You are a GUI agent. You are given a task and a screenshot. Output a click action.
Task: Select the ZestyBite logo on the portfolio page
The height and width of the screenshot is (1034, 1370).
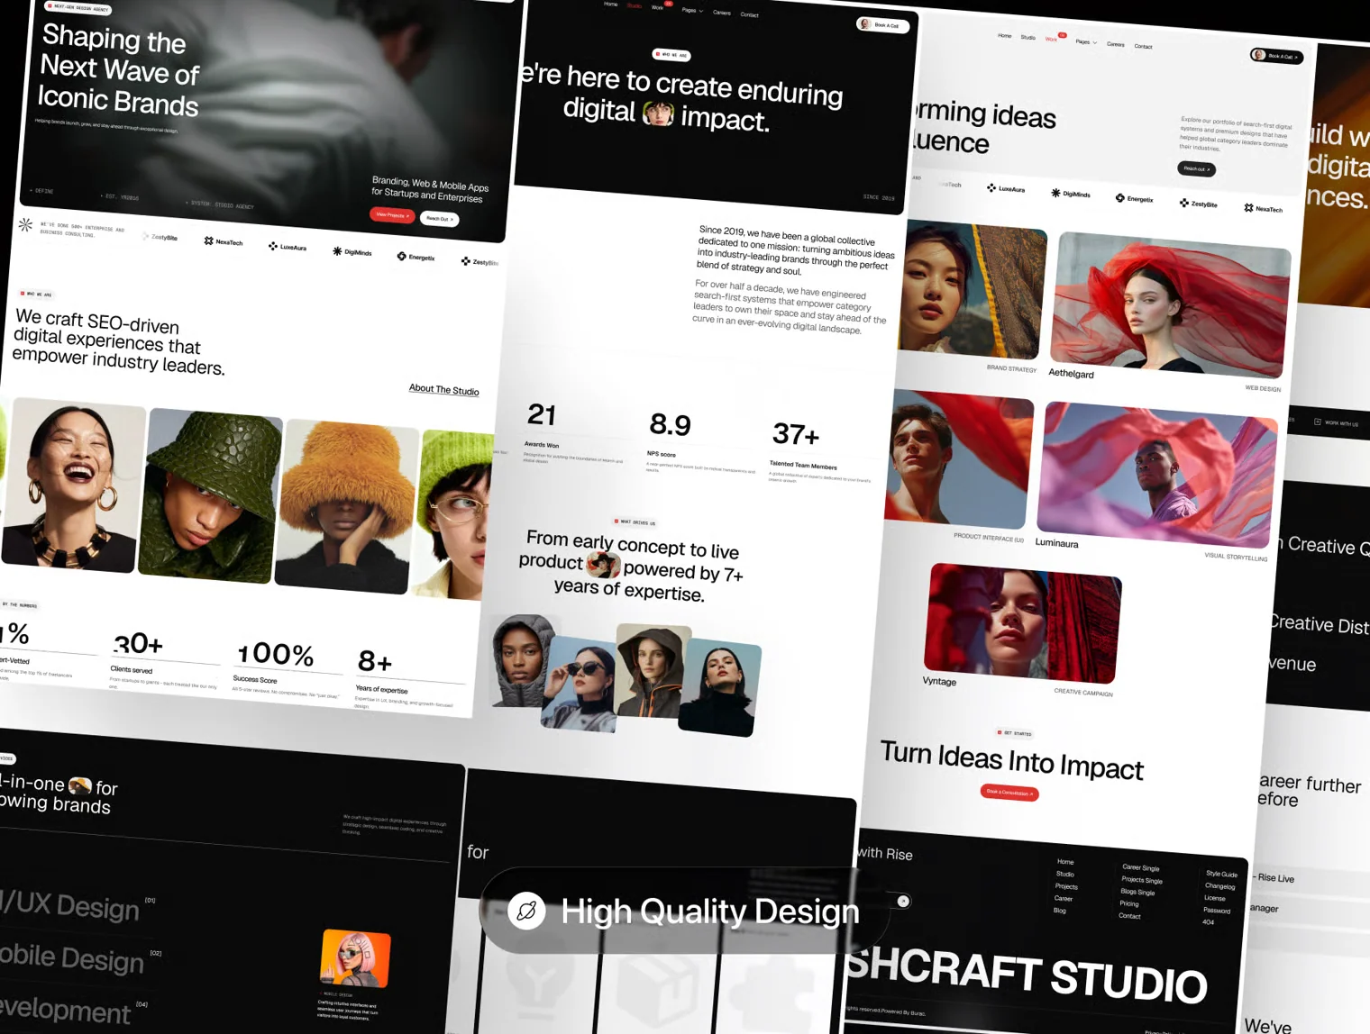[x=1198, y=204]
